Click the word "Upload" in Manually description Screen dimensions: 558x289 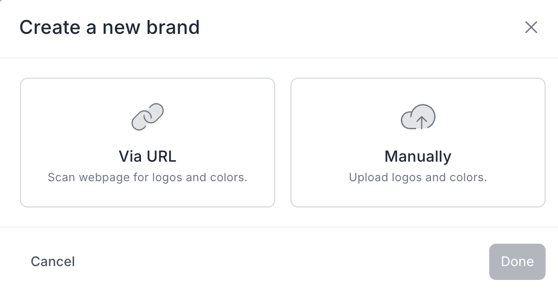tap(366, 178)
